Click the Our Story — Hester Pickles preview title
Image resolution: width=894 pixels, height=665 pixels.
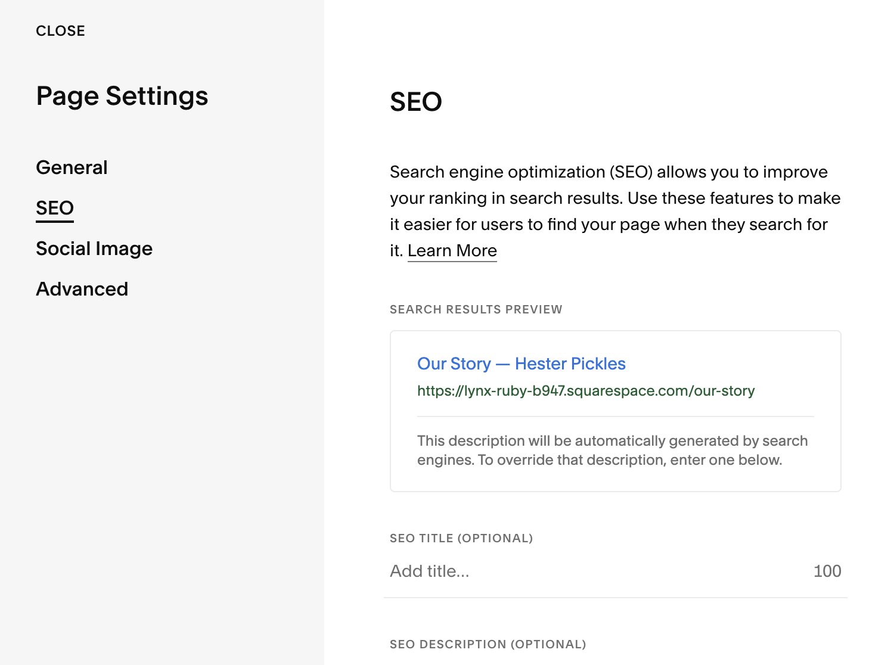pyautogui.click(x=521, y=363)
